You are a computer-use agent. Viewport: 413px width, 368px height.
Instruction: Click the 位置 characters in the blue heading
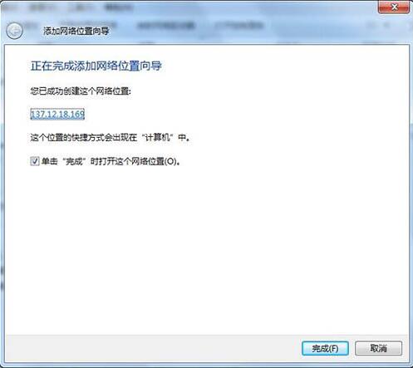(129, 66)
